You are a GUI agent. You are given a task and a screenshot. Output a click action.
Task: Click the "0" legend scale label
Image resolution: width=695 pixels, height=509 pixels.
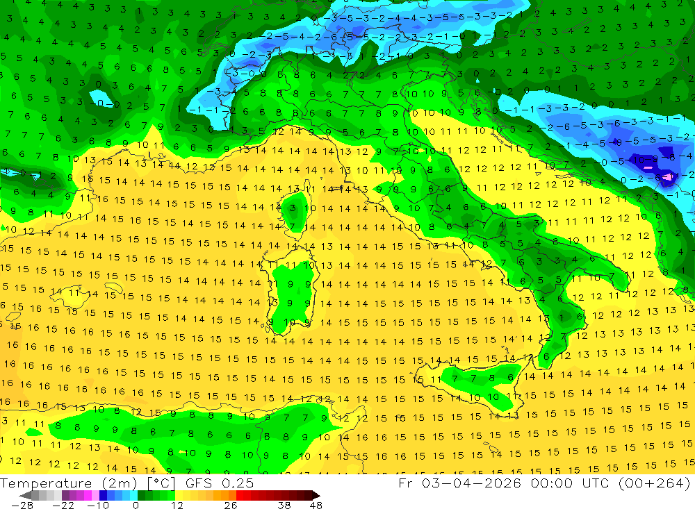[x=136, y=506]
